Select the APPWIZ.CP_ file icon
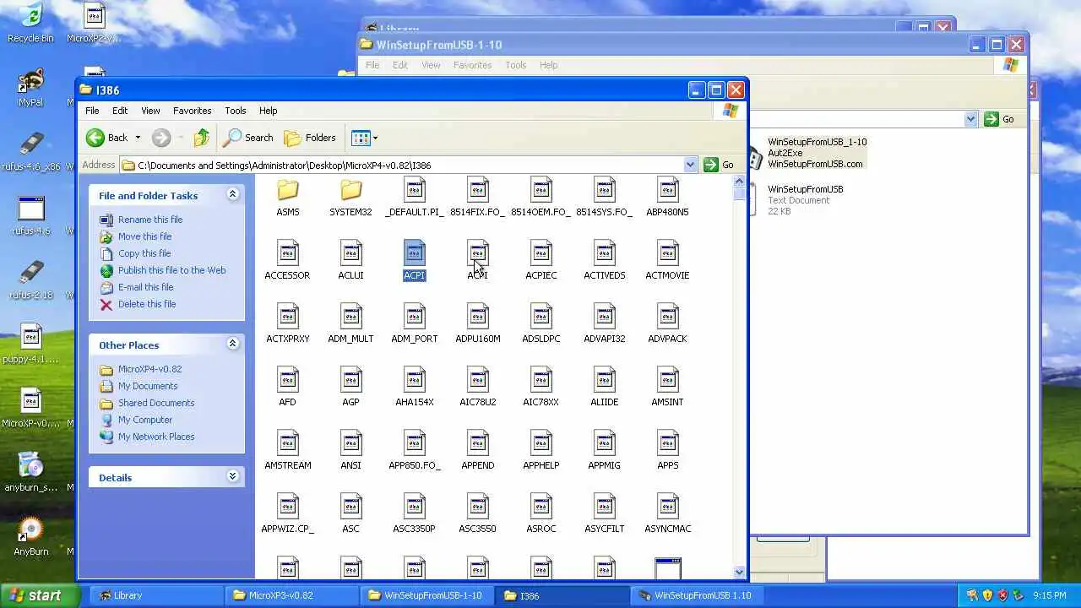Screen dimensions: 1081x608 click(287, 506)
